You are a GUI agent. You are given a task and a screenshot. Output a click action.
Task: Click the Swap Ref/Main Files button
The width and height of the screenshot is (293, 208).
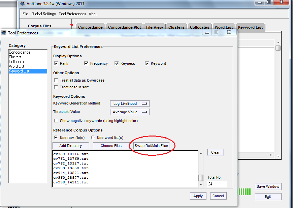tap(152, 146)
